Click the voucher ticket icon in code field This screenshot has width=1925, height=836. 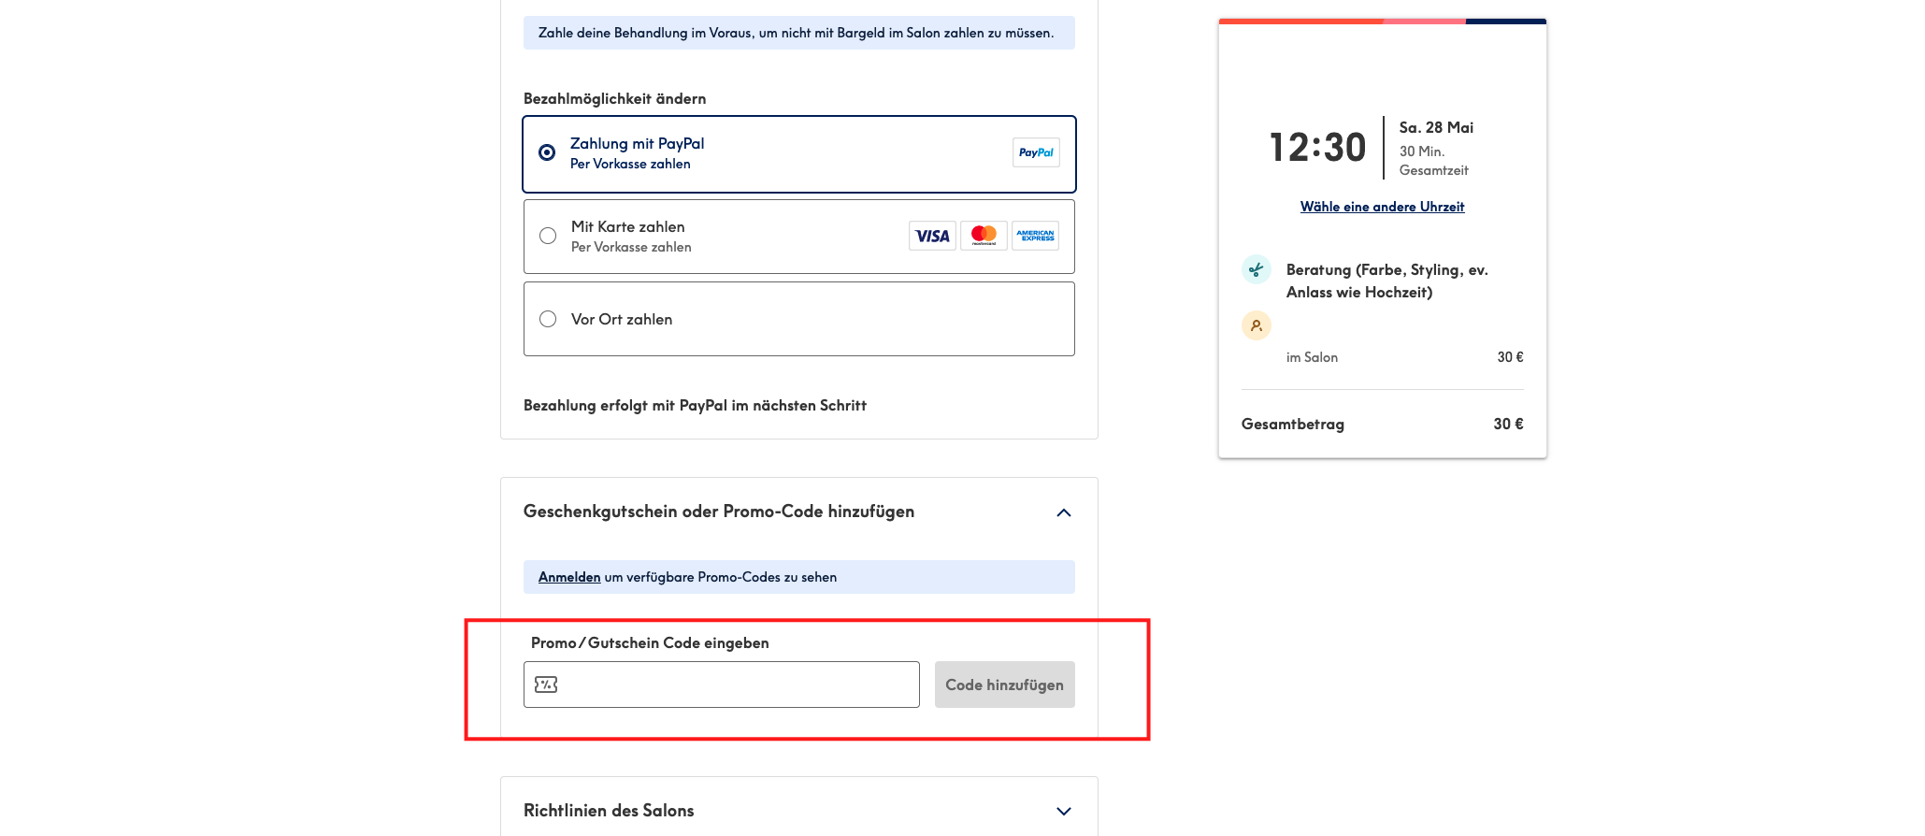coord(546,685)
